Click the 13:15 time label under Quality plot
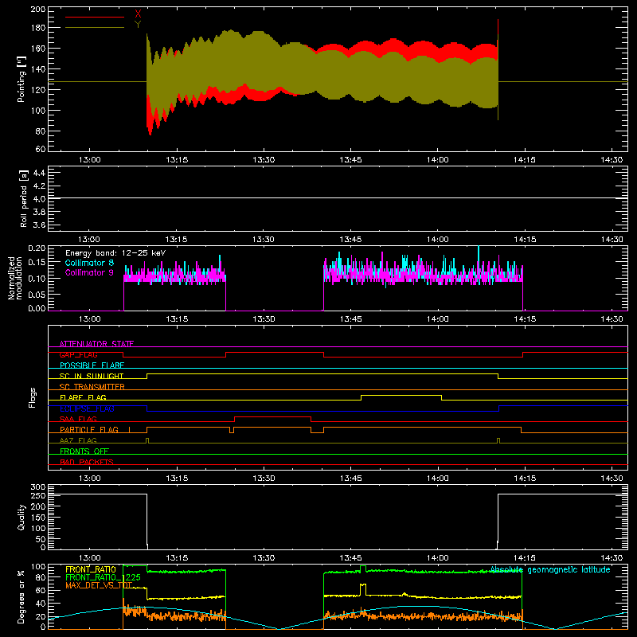Viewport: 637px width, 637px height. coord(177,558)
